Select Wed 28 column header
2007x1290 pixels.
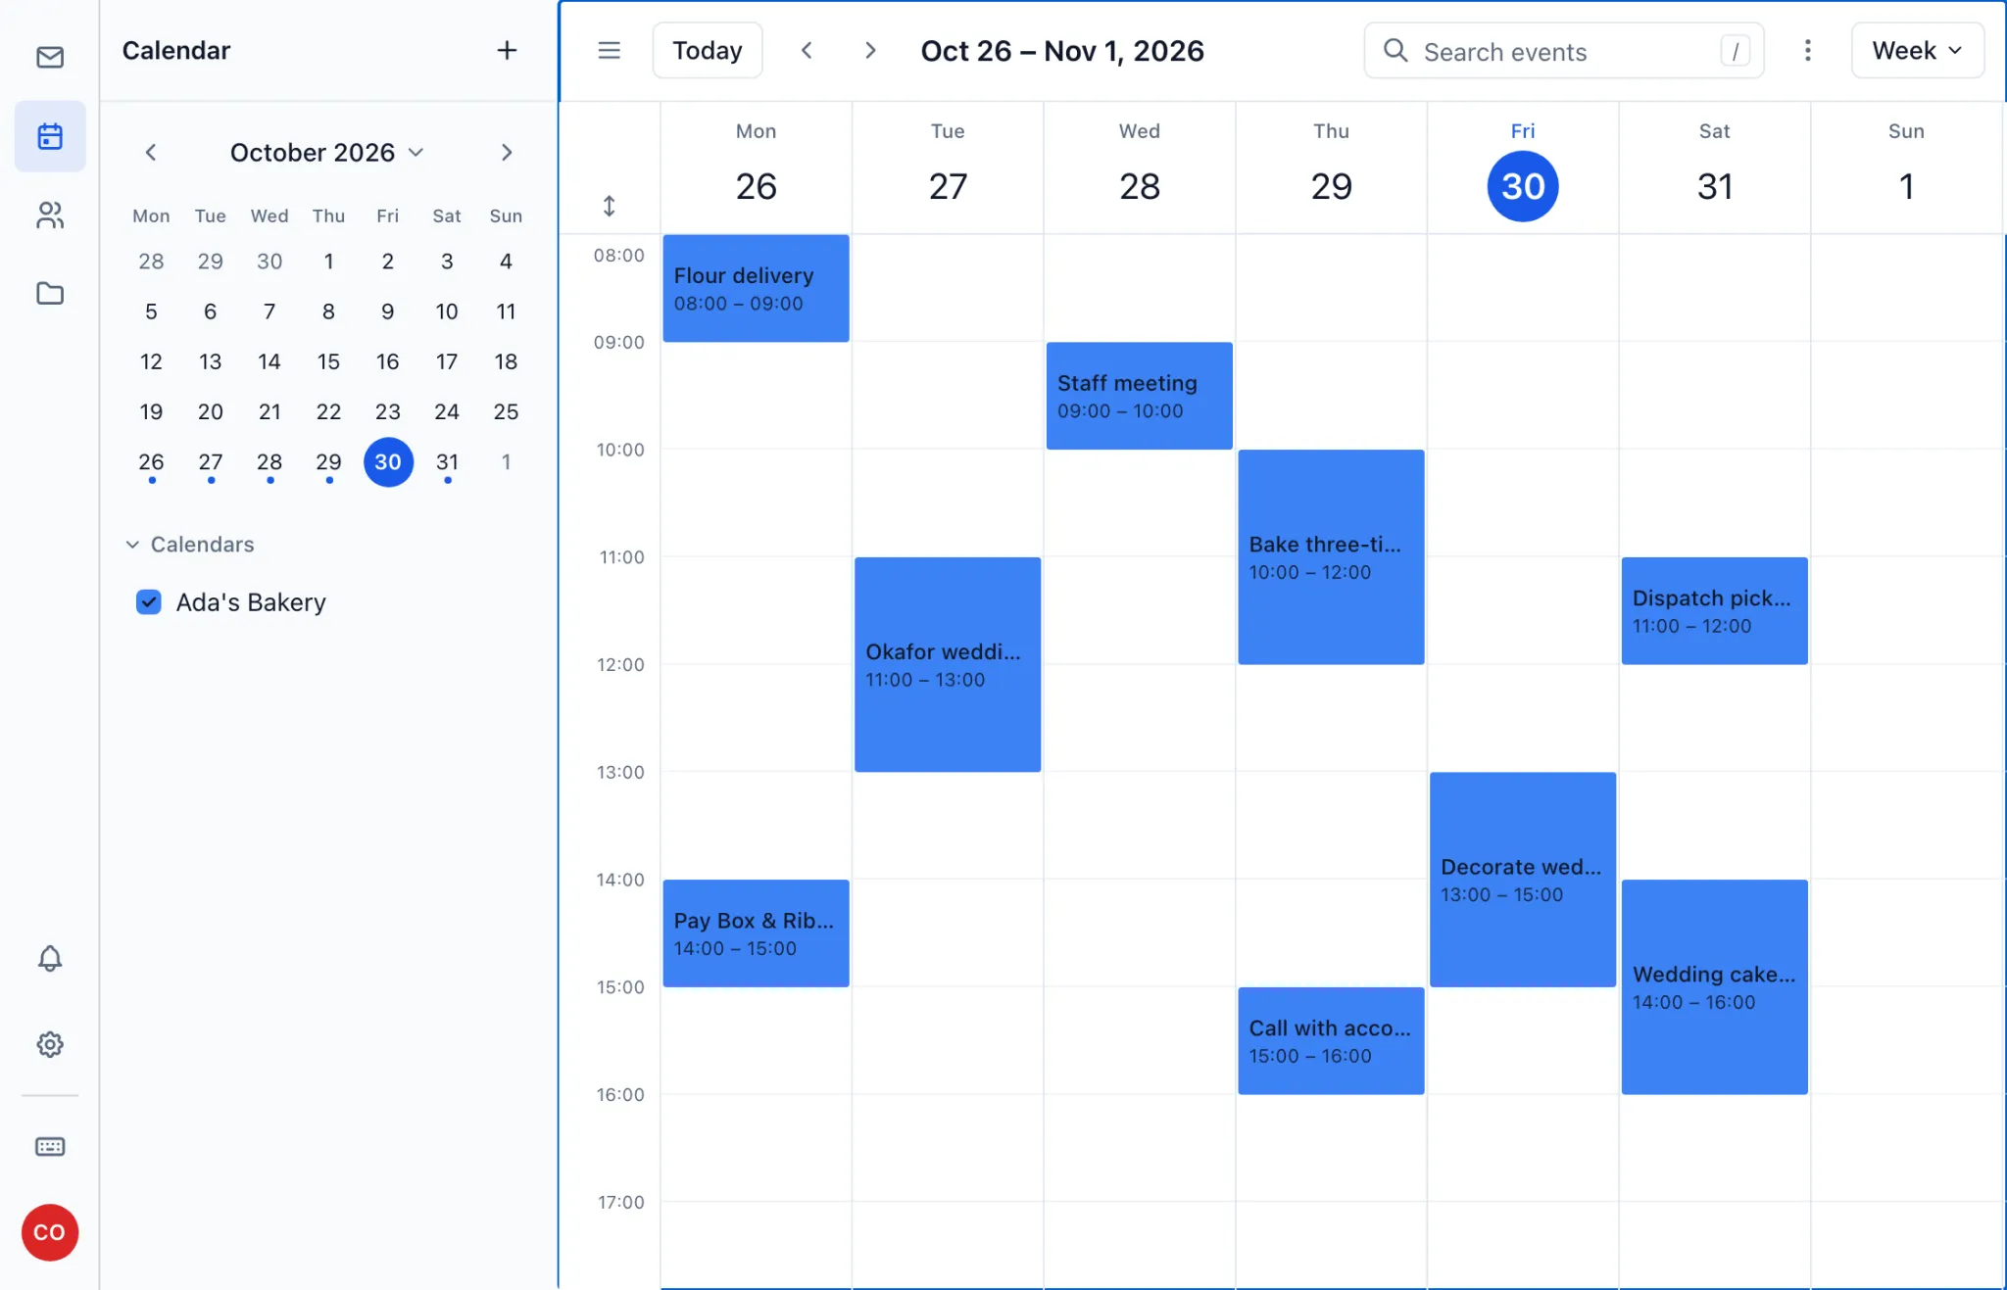point(1139,167)
